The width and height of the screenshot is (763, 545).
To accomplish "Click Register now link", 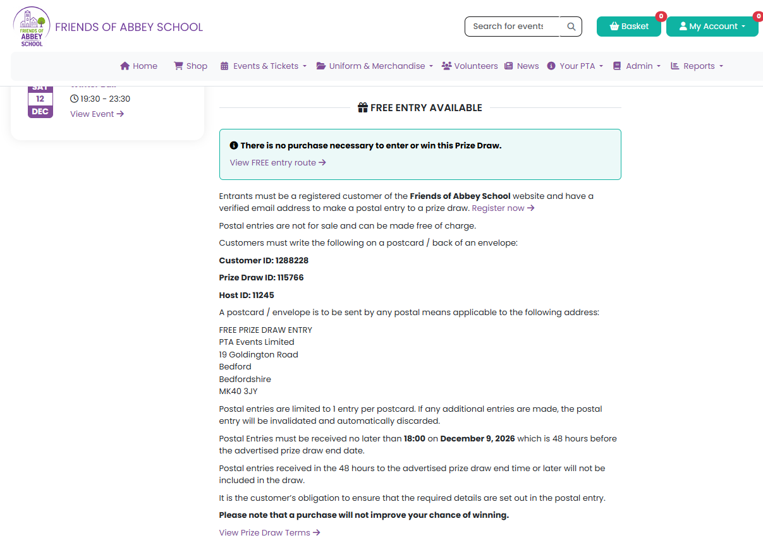I will pyautogui.click(x=503, y=208).
